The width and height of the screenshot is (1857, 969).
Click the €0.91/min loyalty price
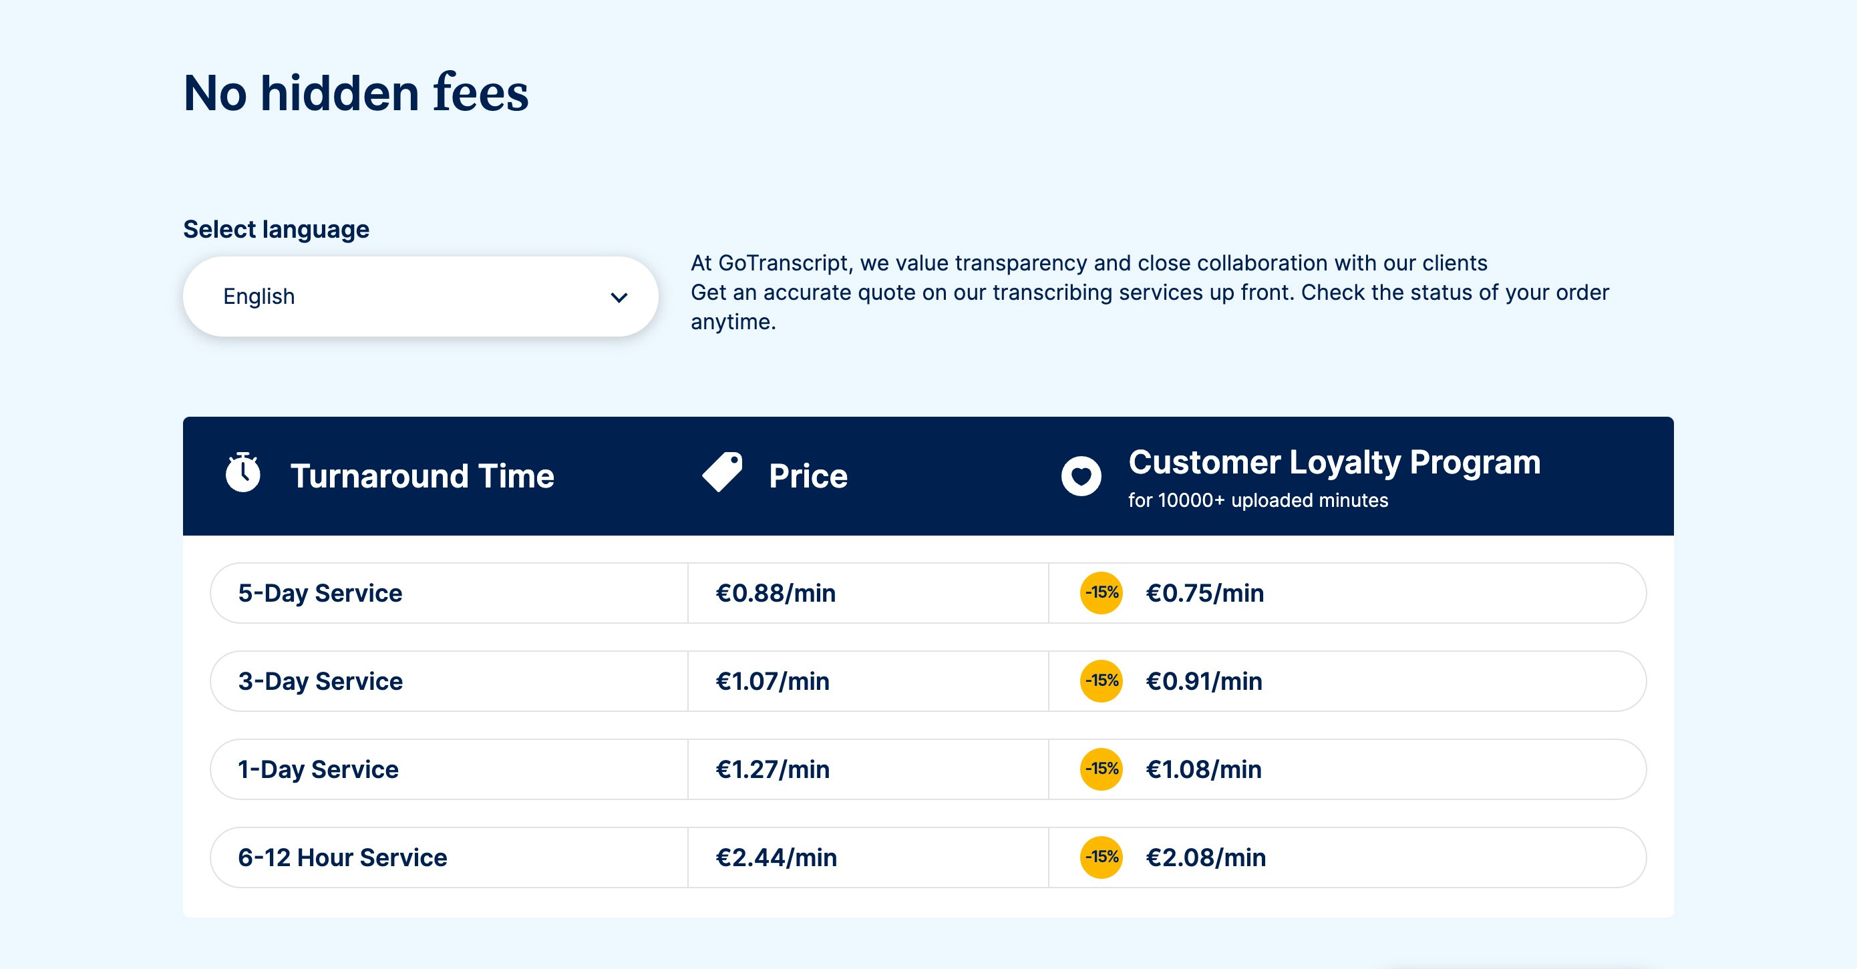(x=1204, y=681)
